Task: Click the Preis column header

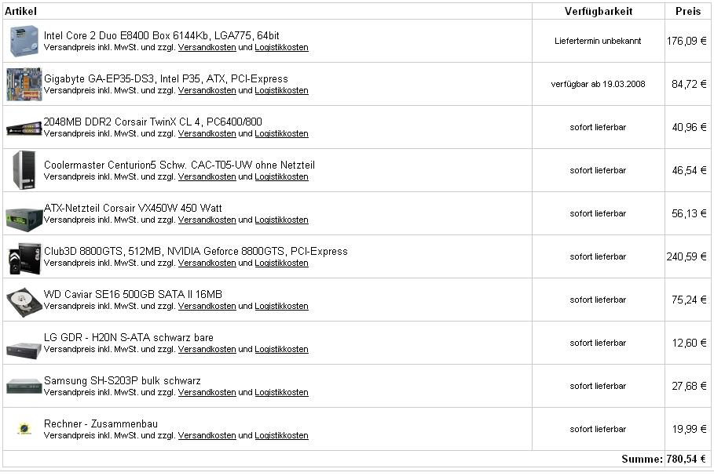Action: coord(687,11)
